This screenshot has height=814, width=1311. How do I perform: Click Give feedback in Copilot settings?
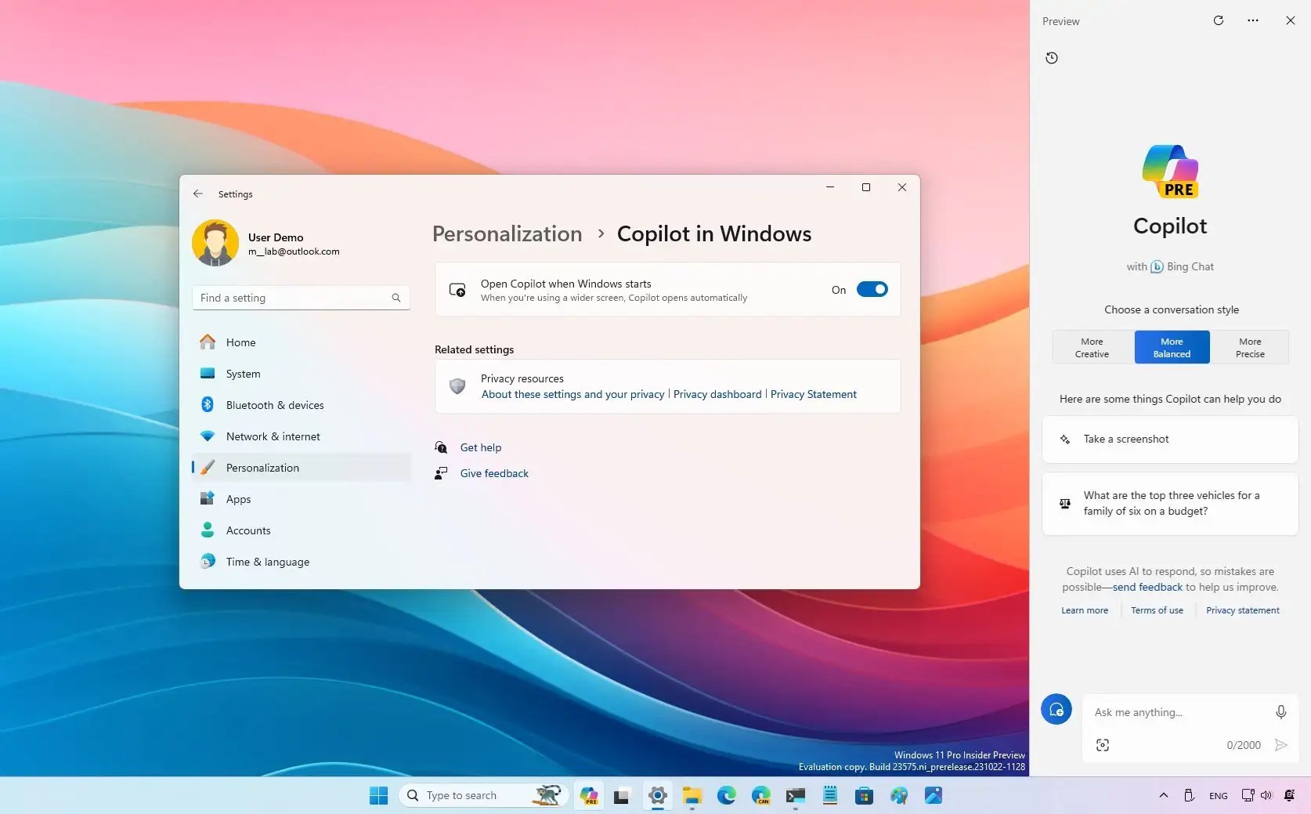tap(494, 473)
